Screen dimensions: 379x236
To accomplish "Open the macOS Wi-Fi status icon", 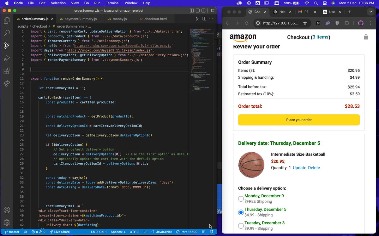I will pyautogui.click(x=307, y=3).
